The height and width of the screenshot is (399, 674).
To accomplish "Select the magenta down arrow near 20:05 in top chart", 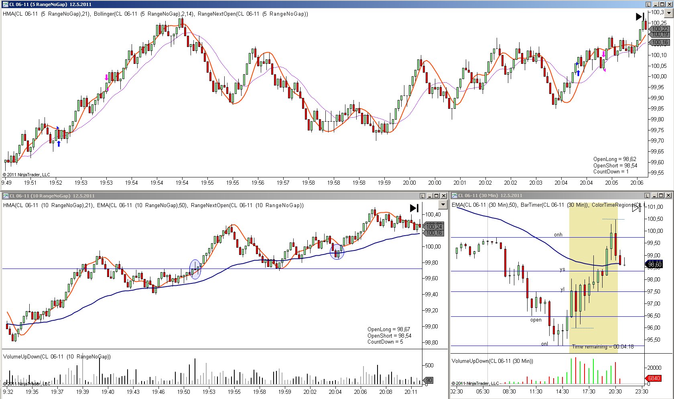I will 603,54.
